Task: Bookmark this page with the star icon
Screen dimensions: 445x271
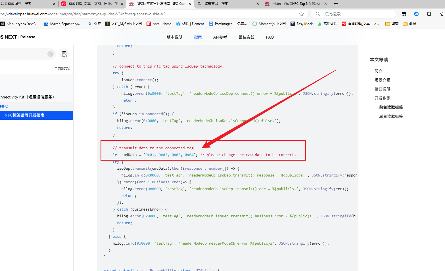Action: [301, 14]
